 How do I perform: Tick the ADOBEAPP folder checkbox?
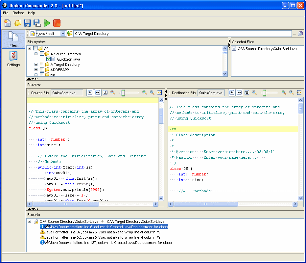42,70
